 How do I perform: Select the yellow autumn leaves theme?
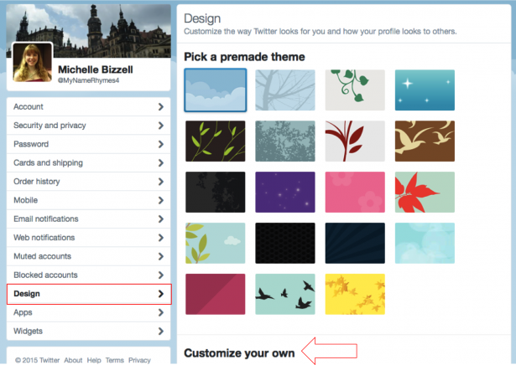click(355, 294)
